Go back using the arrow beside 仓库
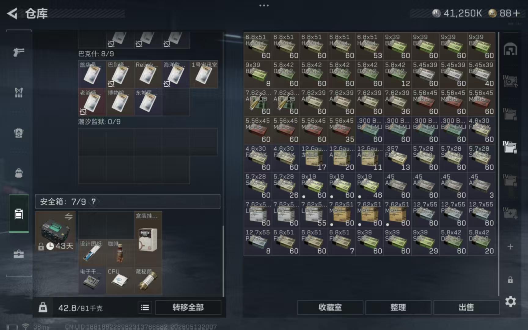The image size is (528, 330). click(x=12, y=13)
